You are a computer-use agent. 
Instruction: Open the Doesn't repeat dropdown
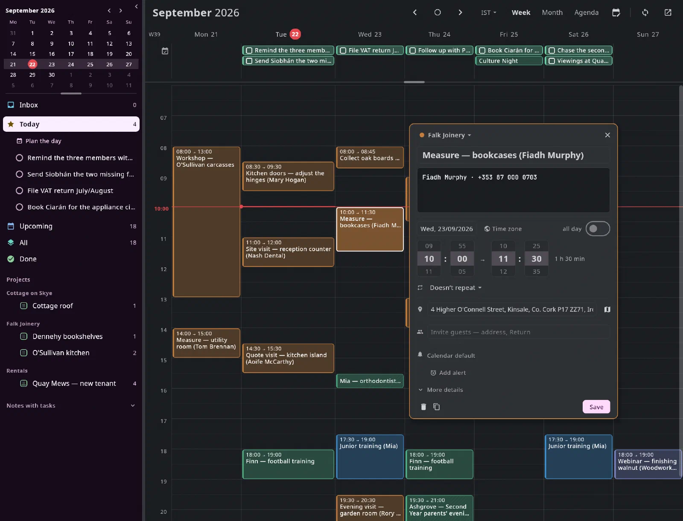click(x=455, y=288)
